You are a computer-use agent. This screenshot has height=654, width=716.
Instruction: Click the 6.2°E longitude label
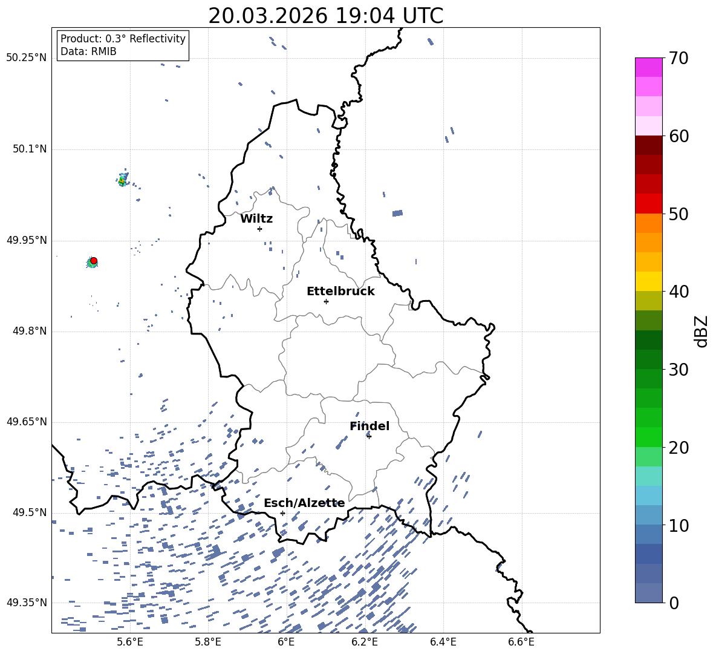[365, 642]
